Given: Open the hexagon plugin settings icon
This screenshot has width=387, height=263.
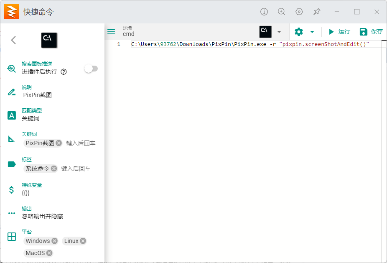Looking at the screenshot, I should click(299, 12).
